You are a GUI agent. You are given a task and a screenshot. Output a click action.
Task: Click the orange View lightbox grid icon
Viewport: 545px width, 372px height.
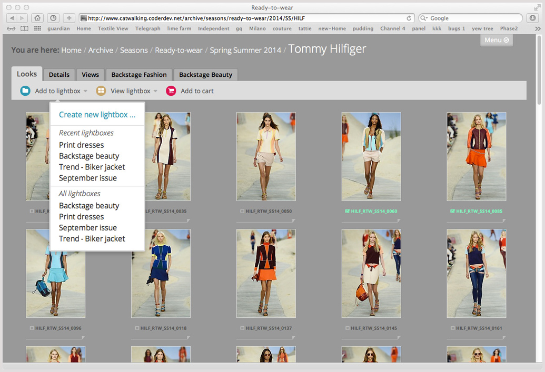coord(101,91)
